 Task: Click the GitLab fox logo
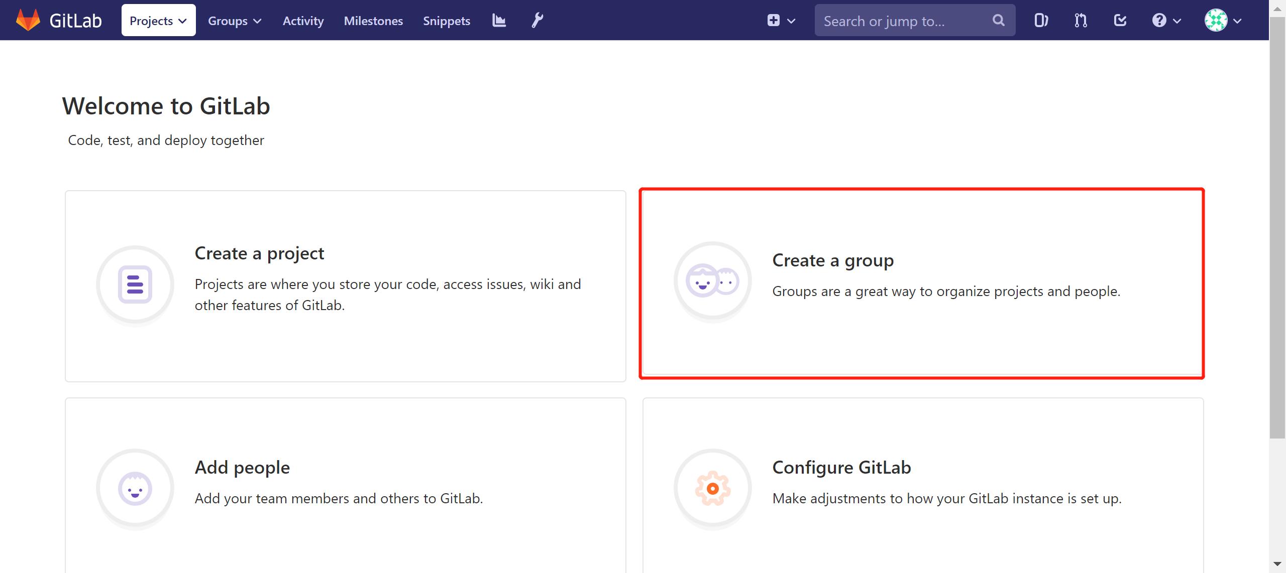tap(28, 21)
